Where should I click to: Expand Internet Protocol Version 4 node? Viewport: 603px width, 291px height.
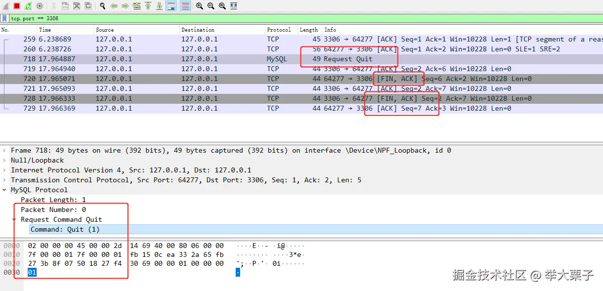click(5, 170)
